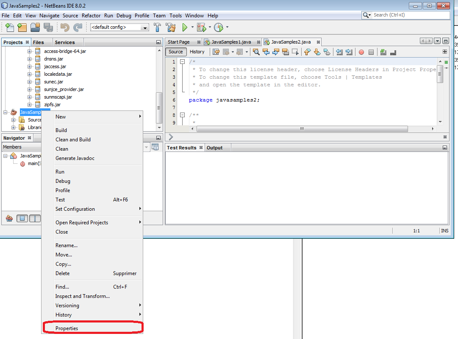This screenshot has height=339, width=458.
Task: Toggle Show Fields filter in Navigator
Action: [22, 218]
